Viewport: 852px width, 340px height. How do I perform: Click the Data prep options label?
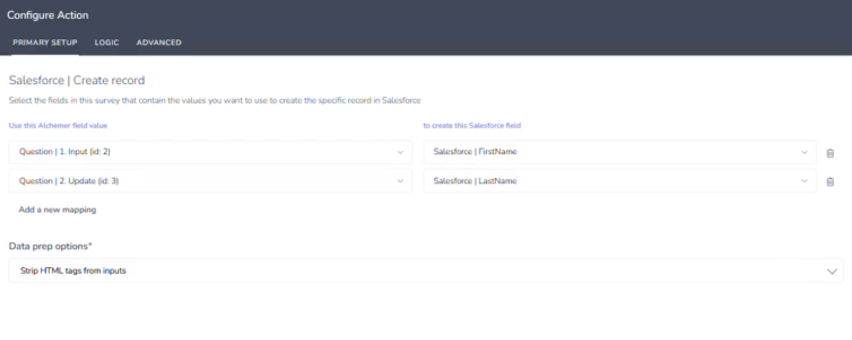coord(50,246)
